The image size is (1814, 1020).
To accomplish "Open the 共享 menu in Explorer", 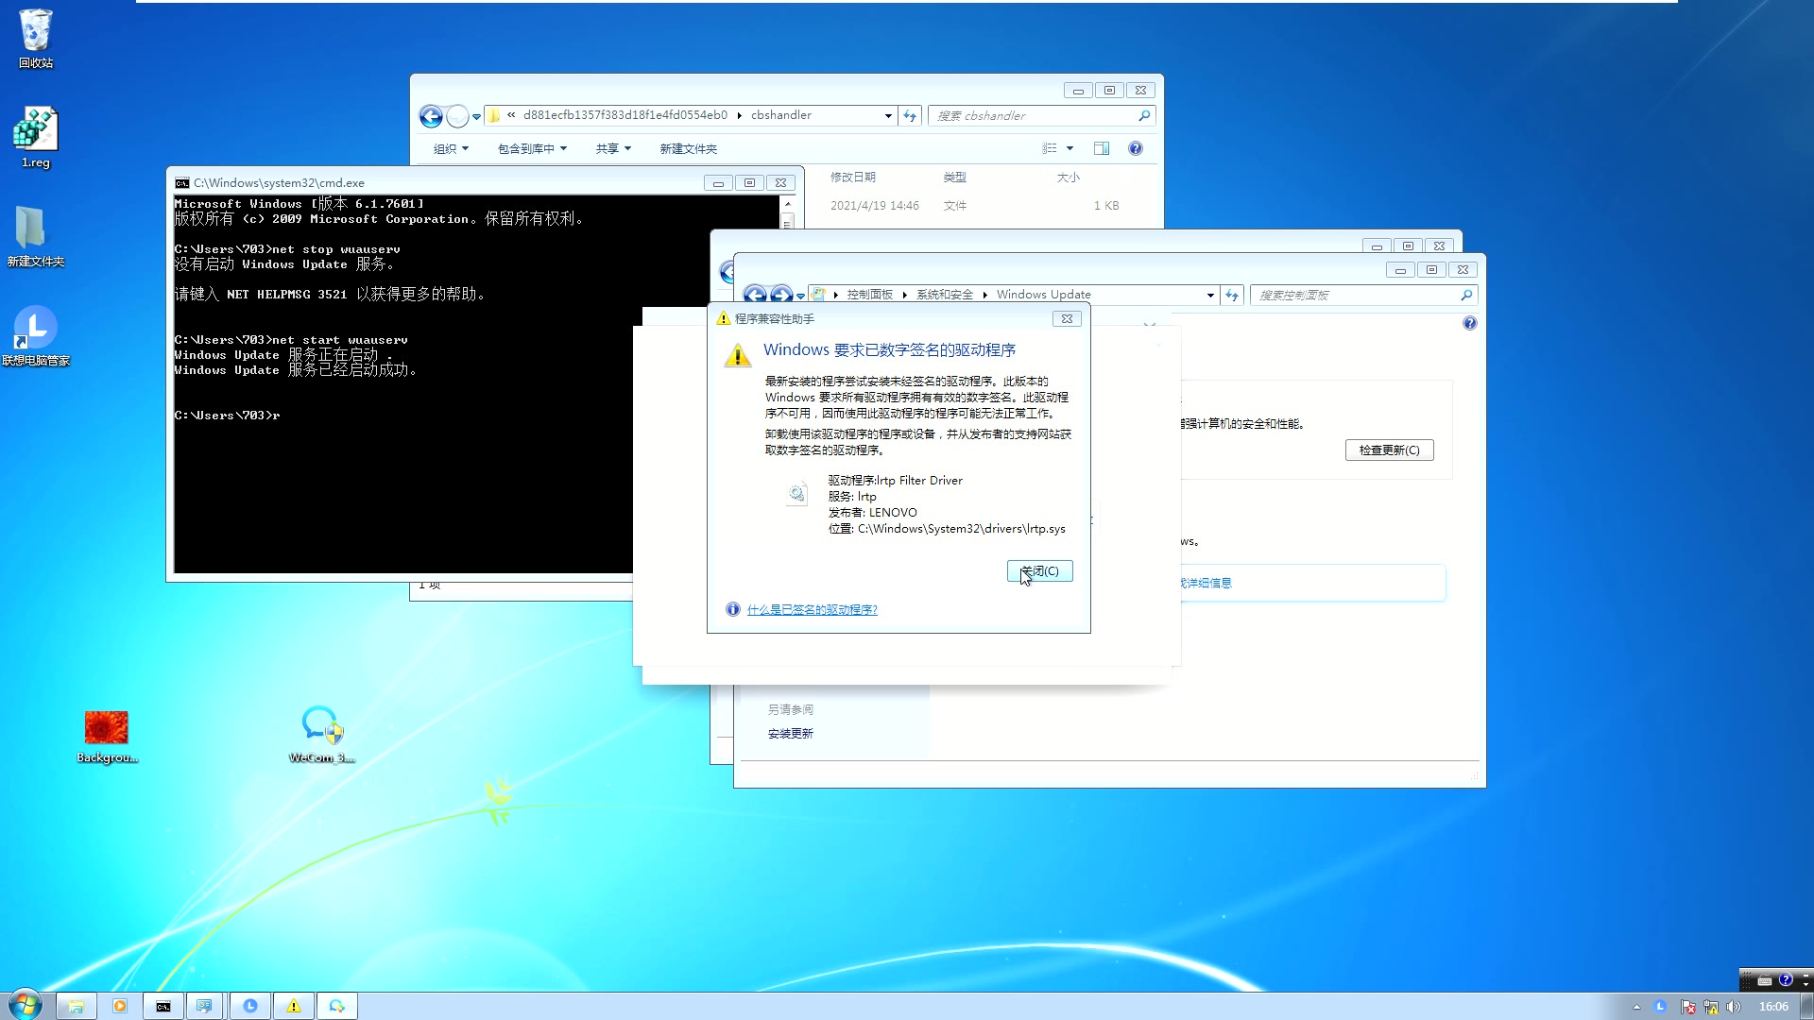I will pos(613,148).
